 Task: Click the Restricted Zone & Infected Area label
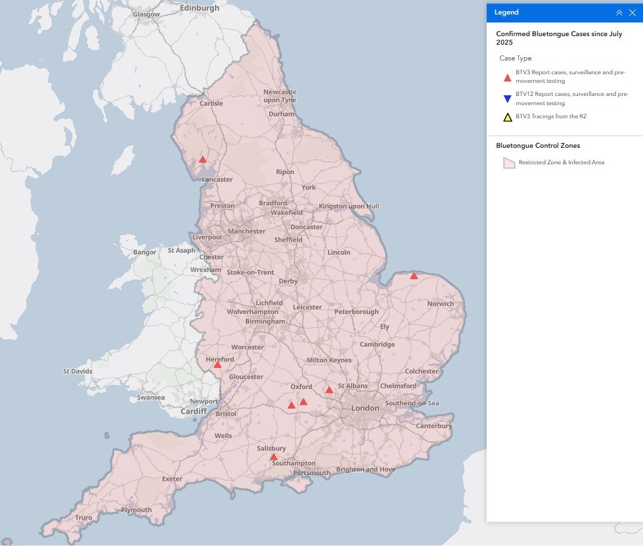[561, 162]
